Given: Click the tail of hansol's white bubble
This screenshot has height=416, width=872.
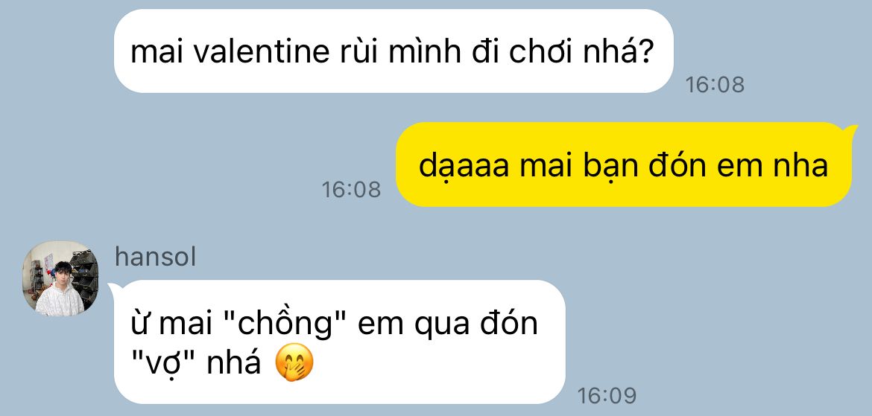Looking at the screenshot, I should click(113, 289).
